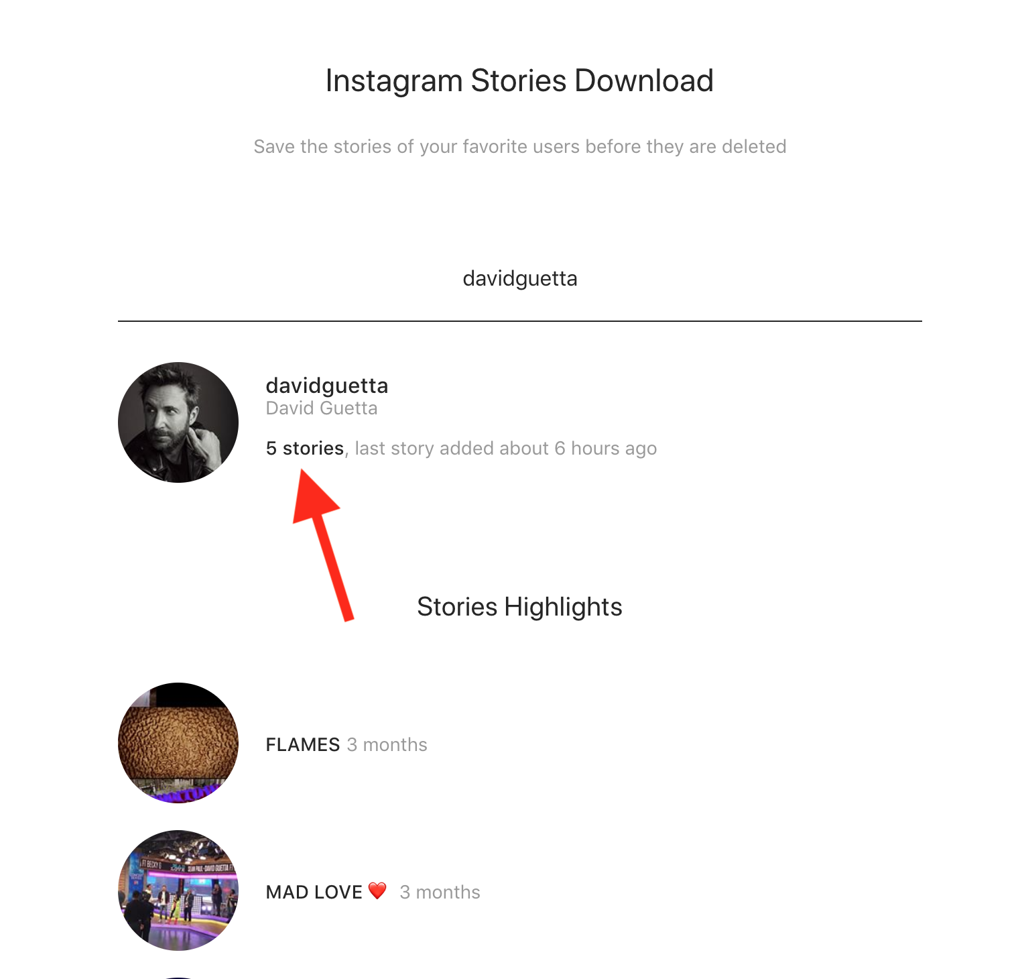
Task: Open the FLAMES highlight cover image
Action: point(178,743)
